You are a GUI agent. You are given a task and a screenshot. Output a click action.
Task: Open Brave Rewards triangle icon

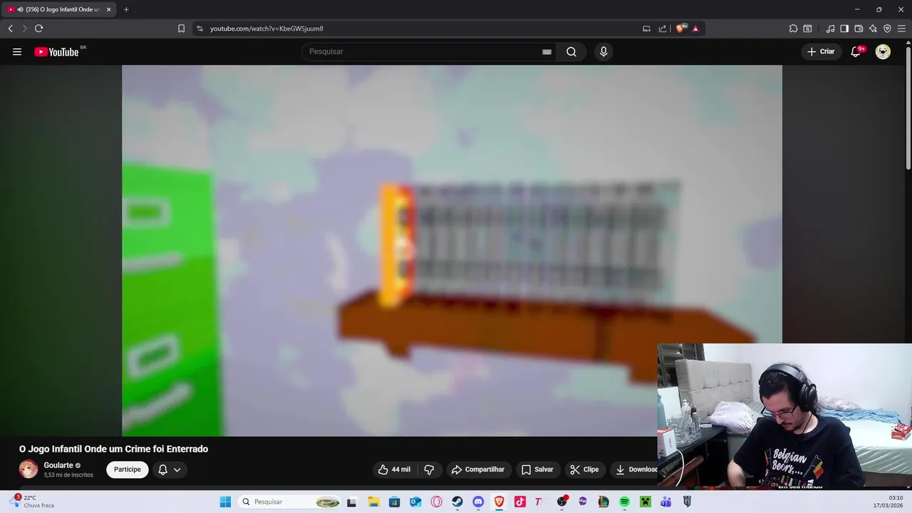[x=695, y=28]
